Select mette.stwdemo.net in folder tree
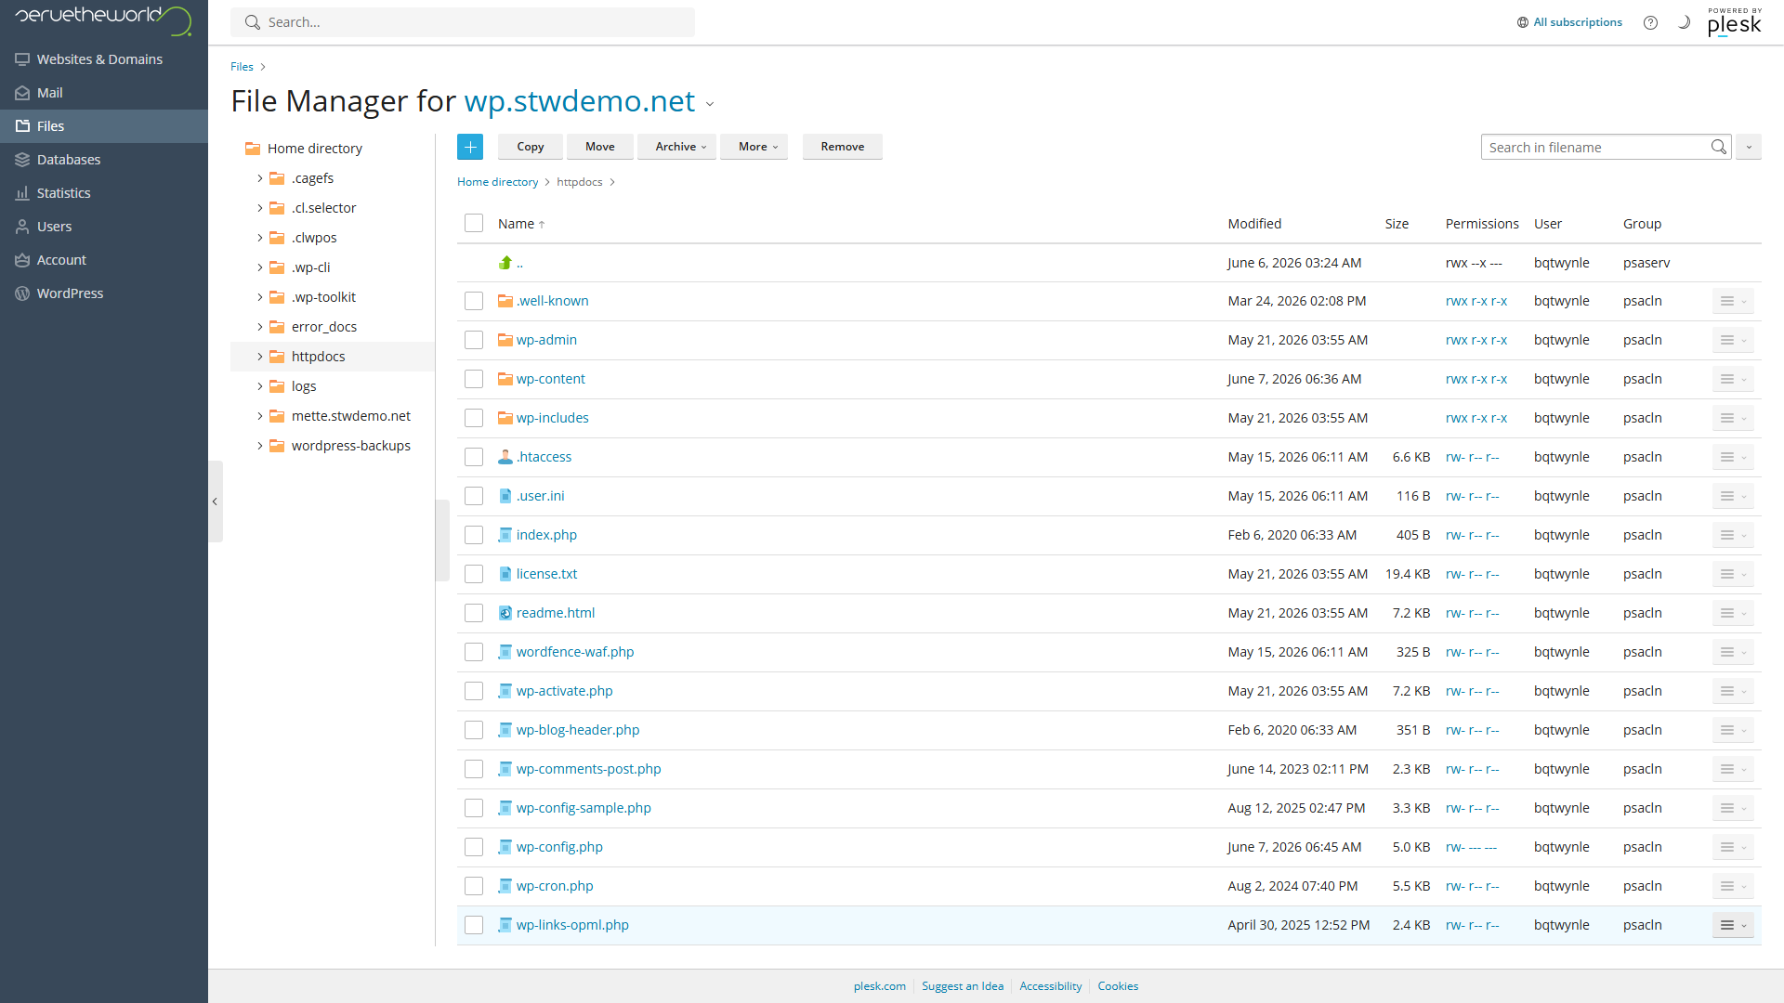 [350, 416]
